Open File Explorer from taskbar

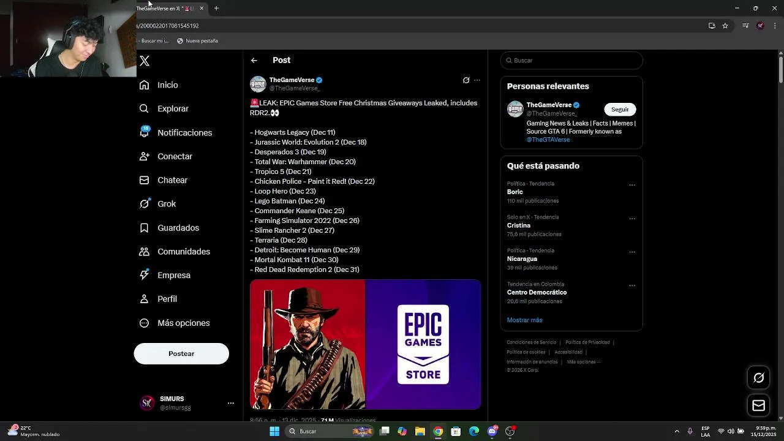coord(420,431)
